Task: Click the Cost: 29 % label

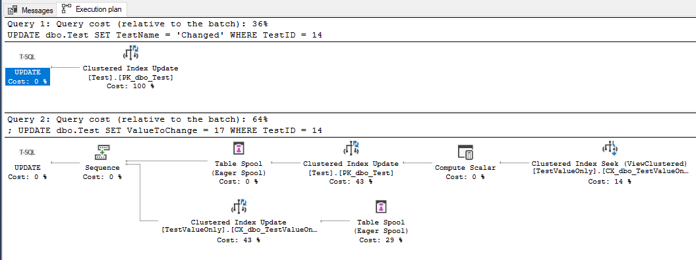Action: click(x=381, y=240)
